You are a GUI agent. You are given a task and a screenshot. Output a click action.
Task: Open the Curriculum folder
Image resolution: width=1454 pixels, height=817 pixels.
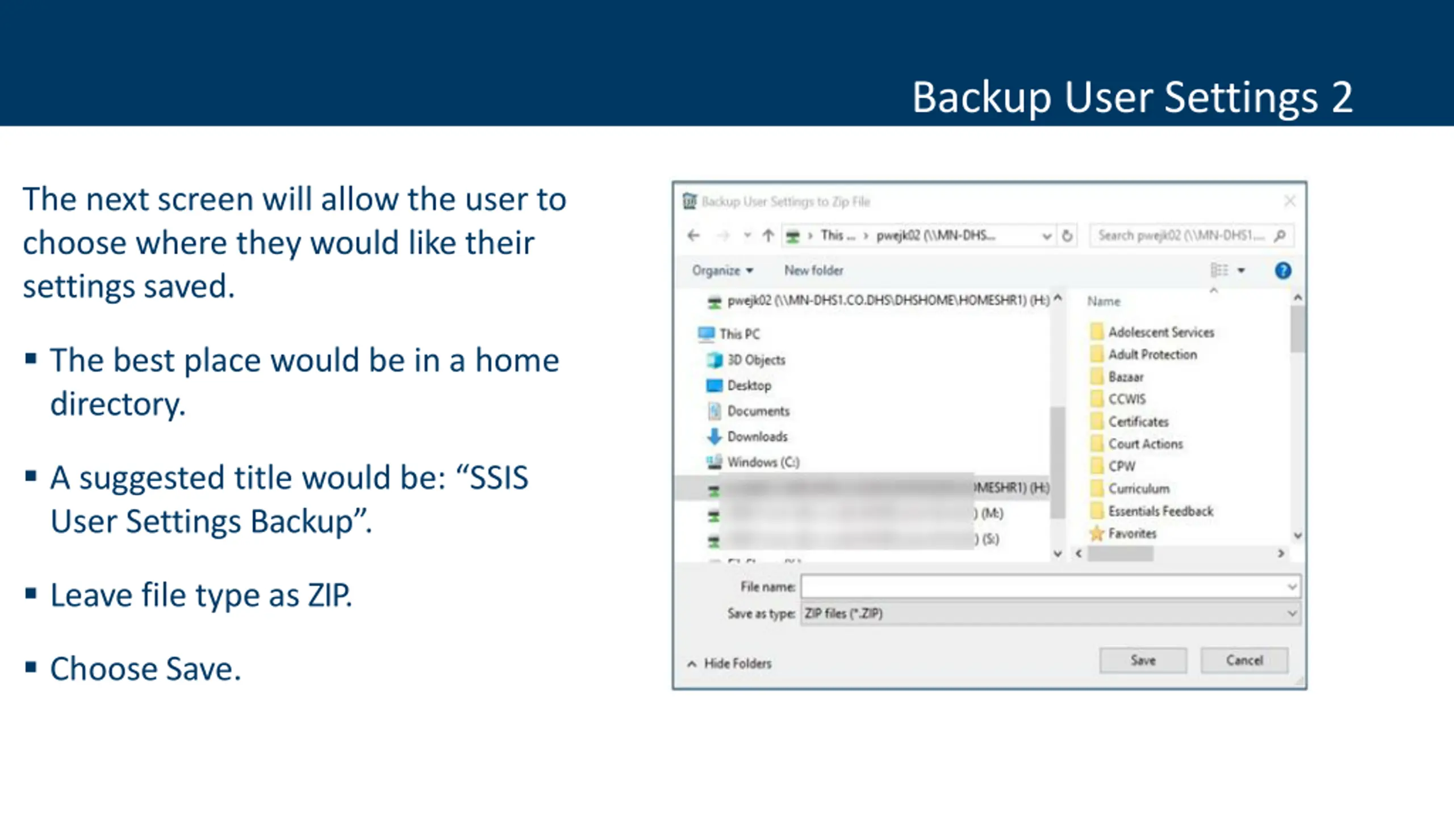(1130, 488)
